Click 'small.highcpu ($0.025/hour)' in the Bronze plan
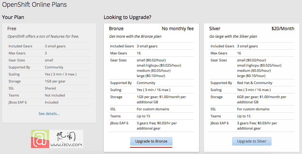 159,65
